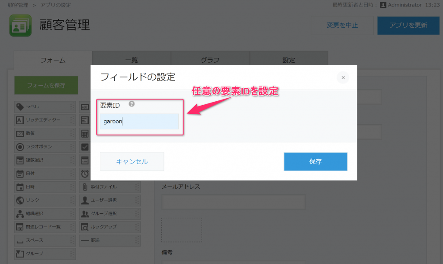Viewport: 443px width, 264px height.
Task: Choose the 数値 field icon
Action: coord(20,133)
